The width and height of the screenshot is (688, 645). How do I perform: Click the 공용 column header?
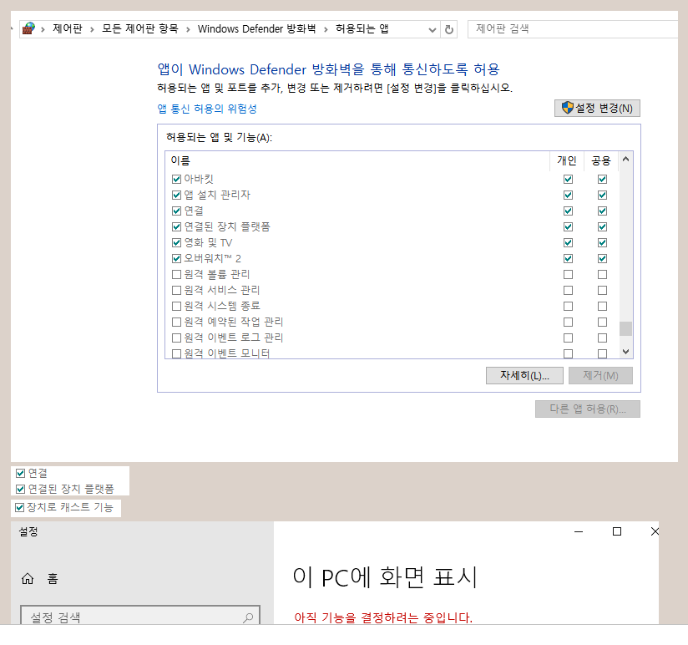click(600, 160)
